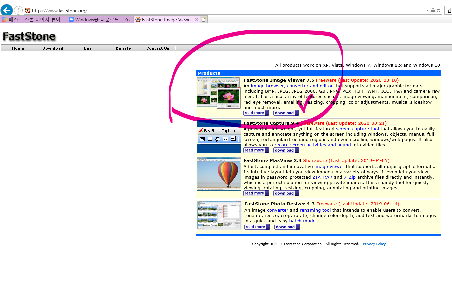Click read more for FastStone MaxView
This screenshot has width=452, height=282.
coord(256,193)
